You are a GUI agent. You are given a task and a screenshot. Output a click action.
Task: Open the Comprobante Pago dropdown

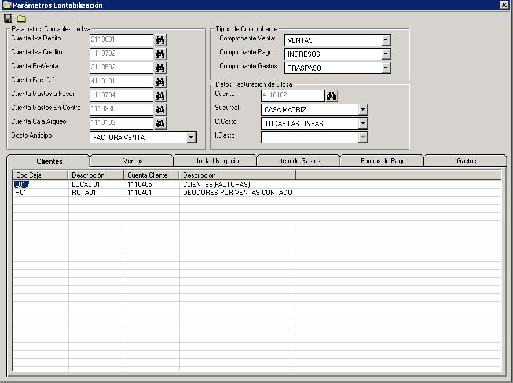386,54
